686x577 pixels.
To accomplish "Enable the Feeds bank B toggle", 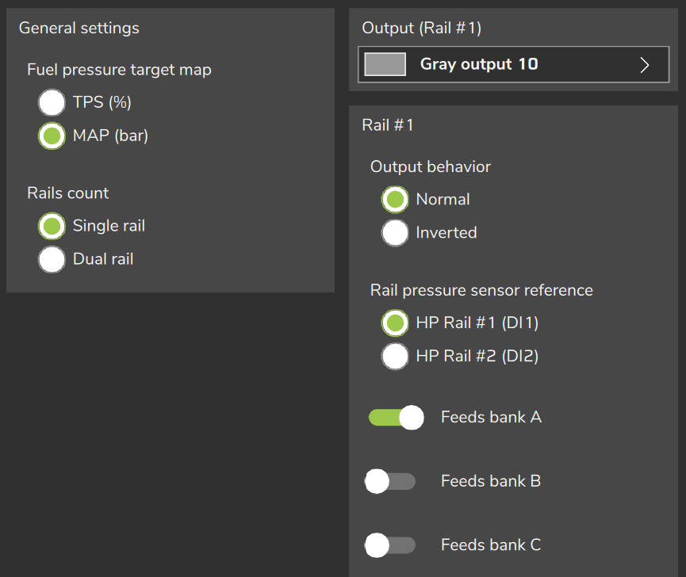I will [x=390, y=481].
